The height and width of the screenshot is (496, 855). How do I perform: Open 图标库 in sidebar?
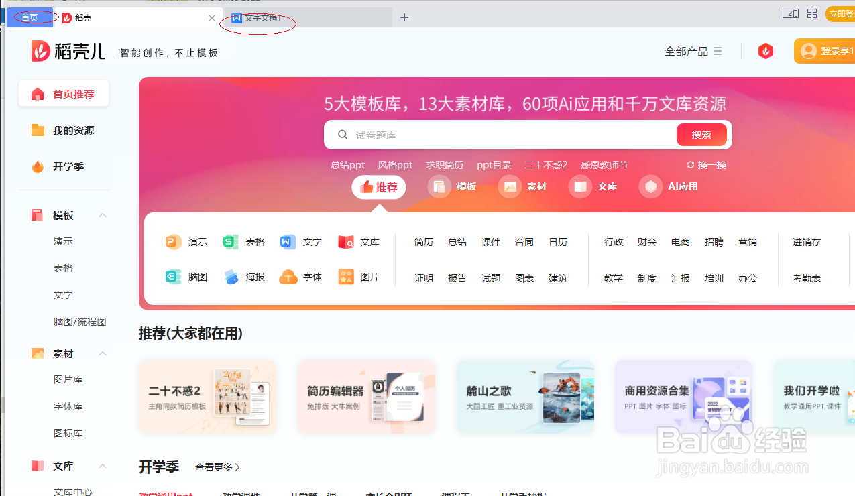68,433
